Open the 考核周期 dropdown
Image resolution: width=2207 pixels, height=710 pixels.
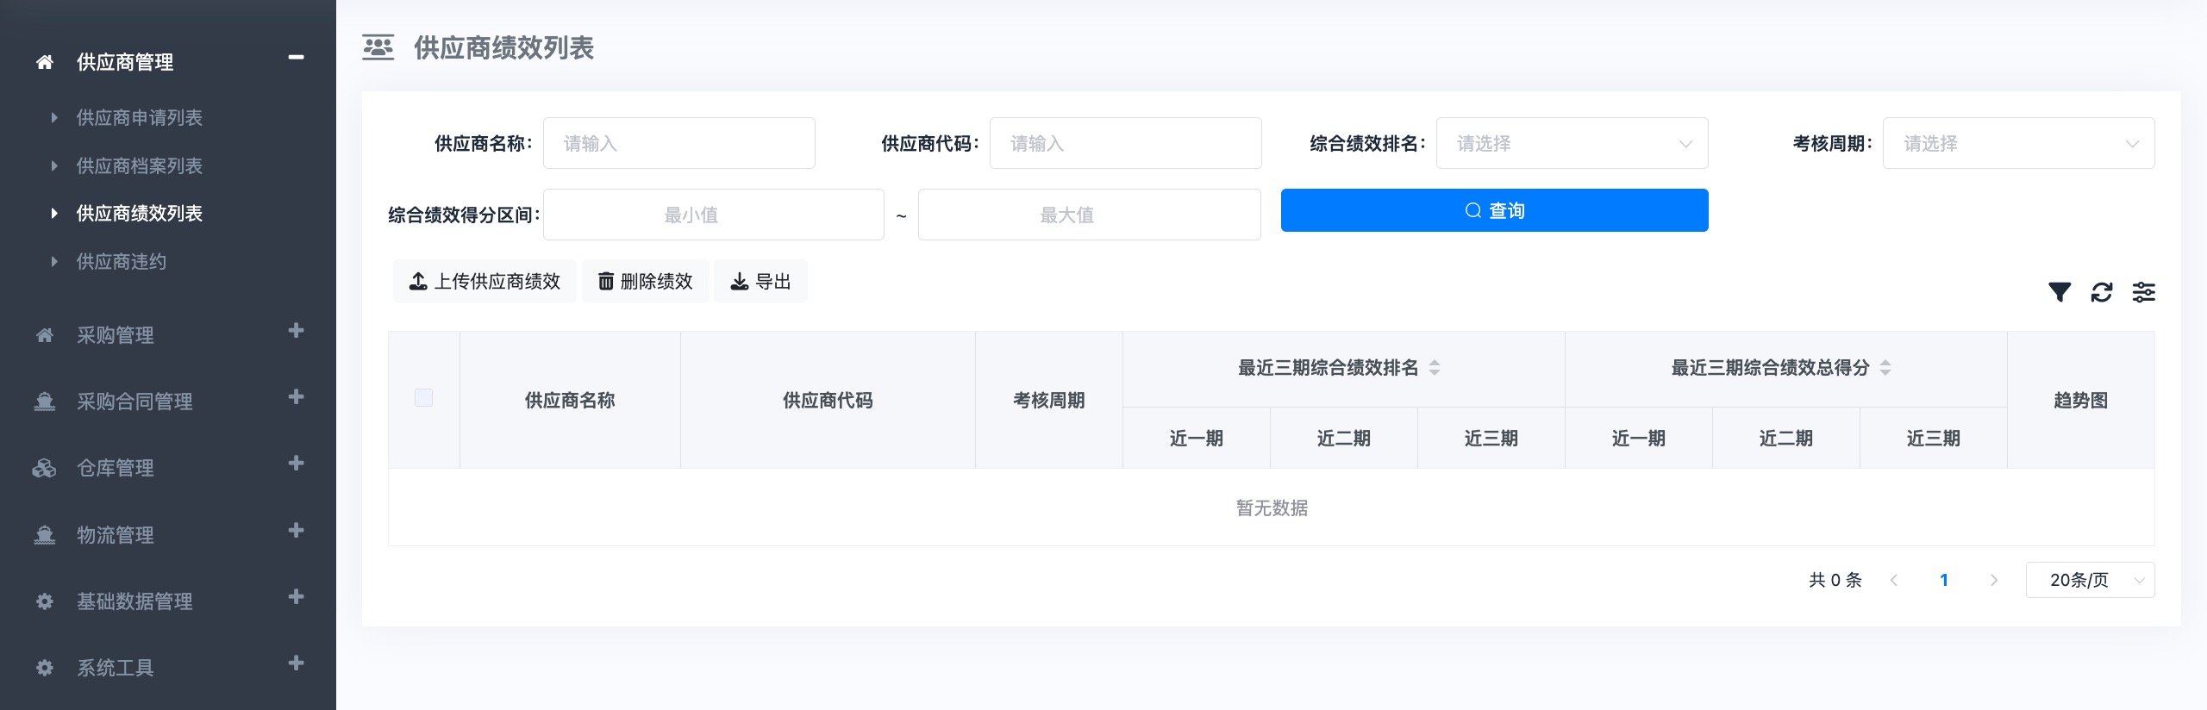[x=2018, y=143]
